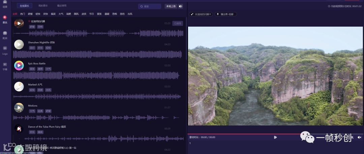This screenshot has height=154, width=364.
Task: Filter music by 悲伤 category
Action: tap(122, 14)
